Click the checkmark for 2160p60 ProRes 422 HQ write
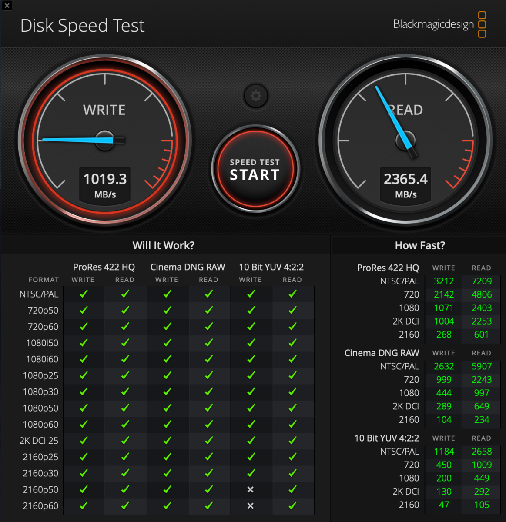The height and width of the screenshot is (522, 506). click(x=84, y=506)
